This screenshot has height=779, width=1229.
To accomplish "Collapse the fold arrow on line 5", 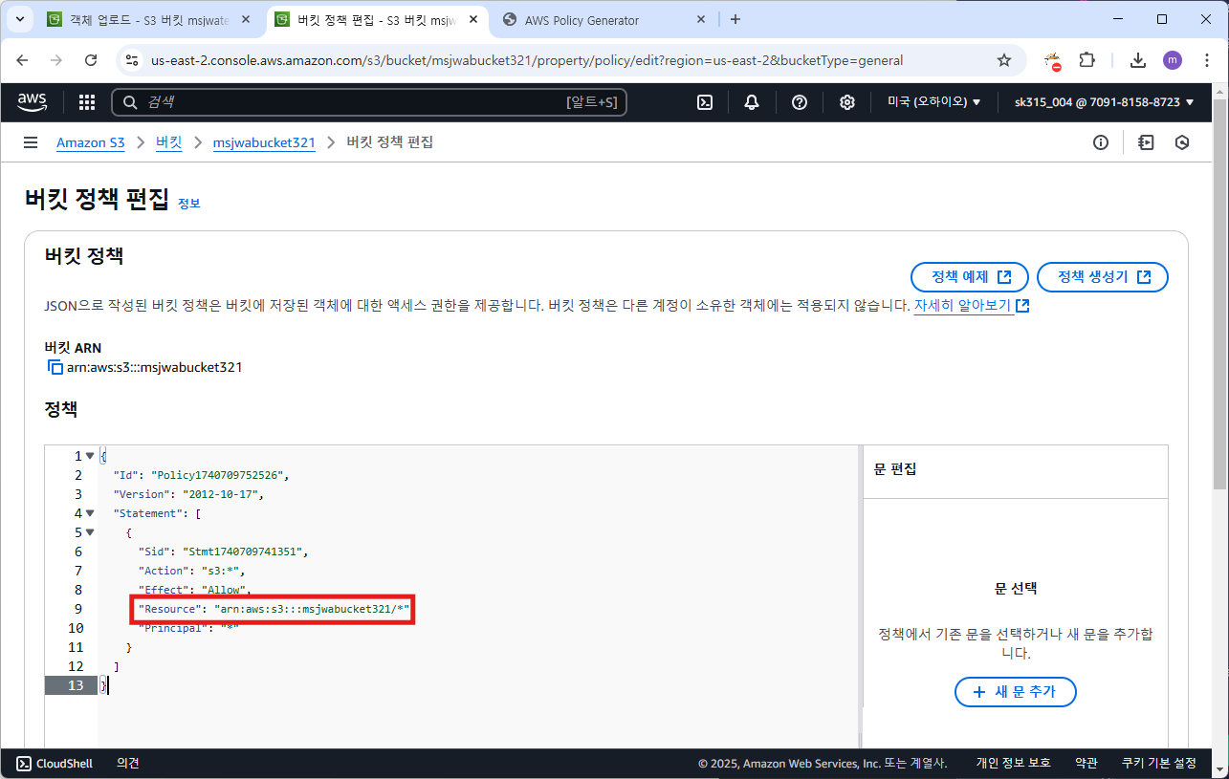I will pos(90,532).
